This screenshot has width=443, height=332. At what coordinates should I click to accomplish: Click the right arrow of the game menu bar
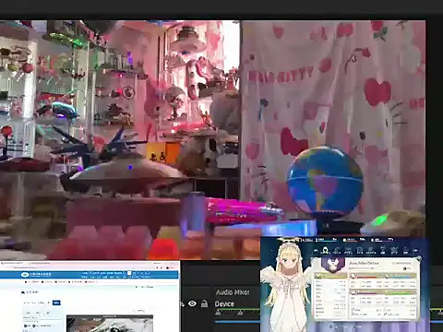pyautogui.click(x=415, y=251)
